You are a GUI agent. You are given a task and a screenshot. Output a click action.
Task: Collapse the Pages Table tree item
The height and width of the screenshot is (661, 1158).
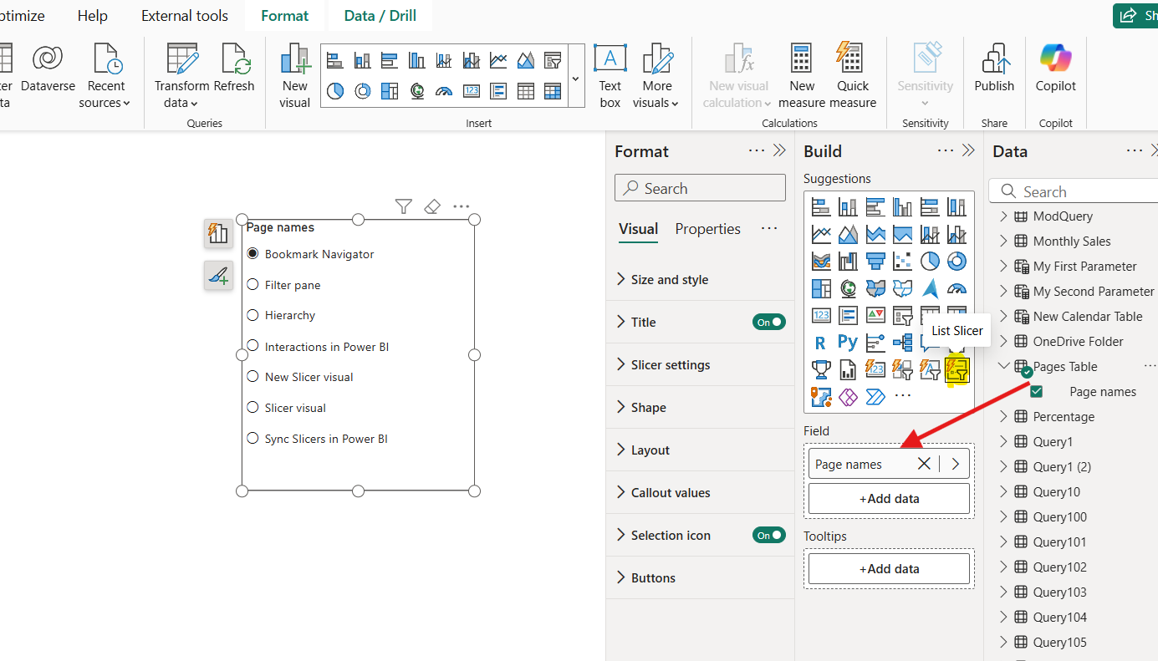click(1003, 366)
